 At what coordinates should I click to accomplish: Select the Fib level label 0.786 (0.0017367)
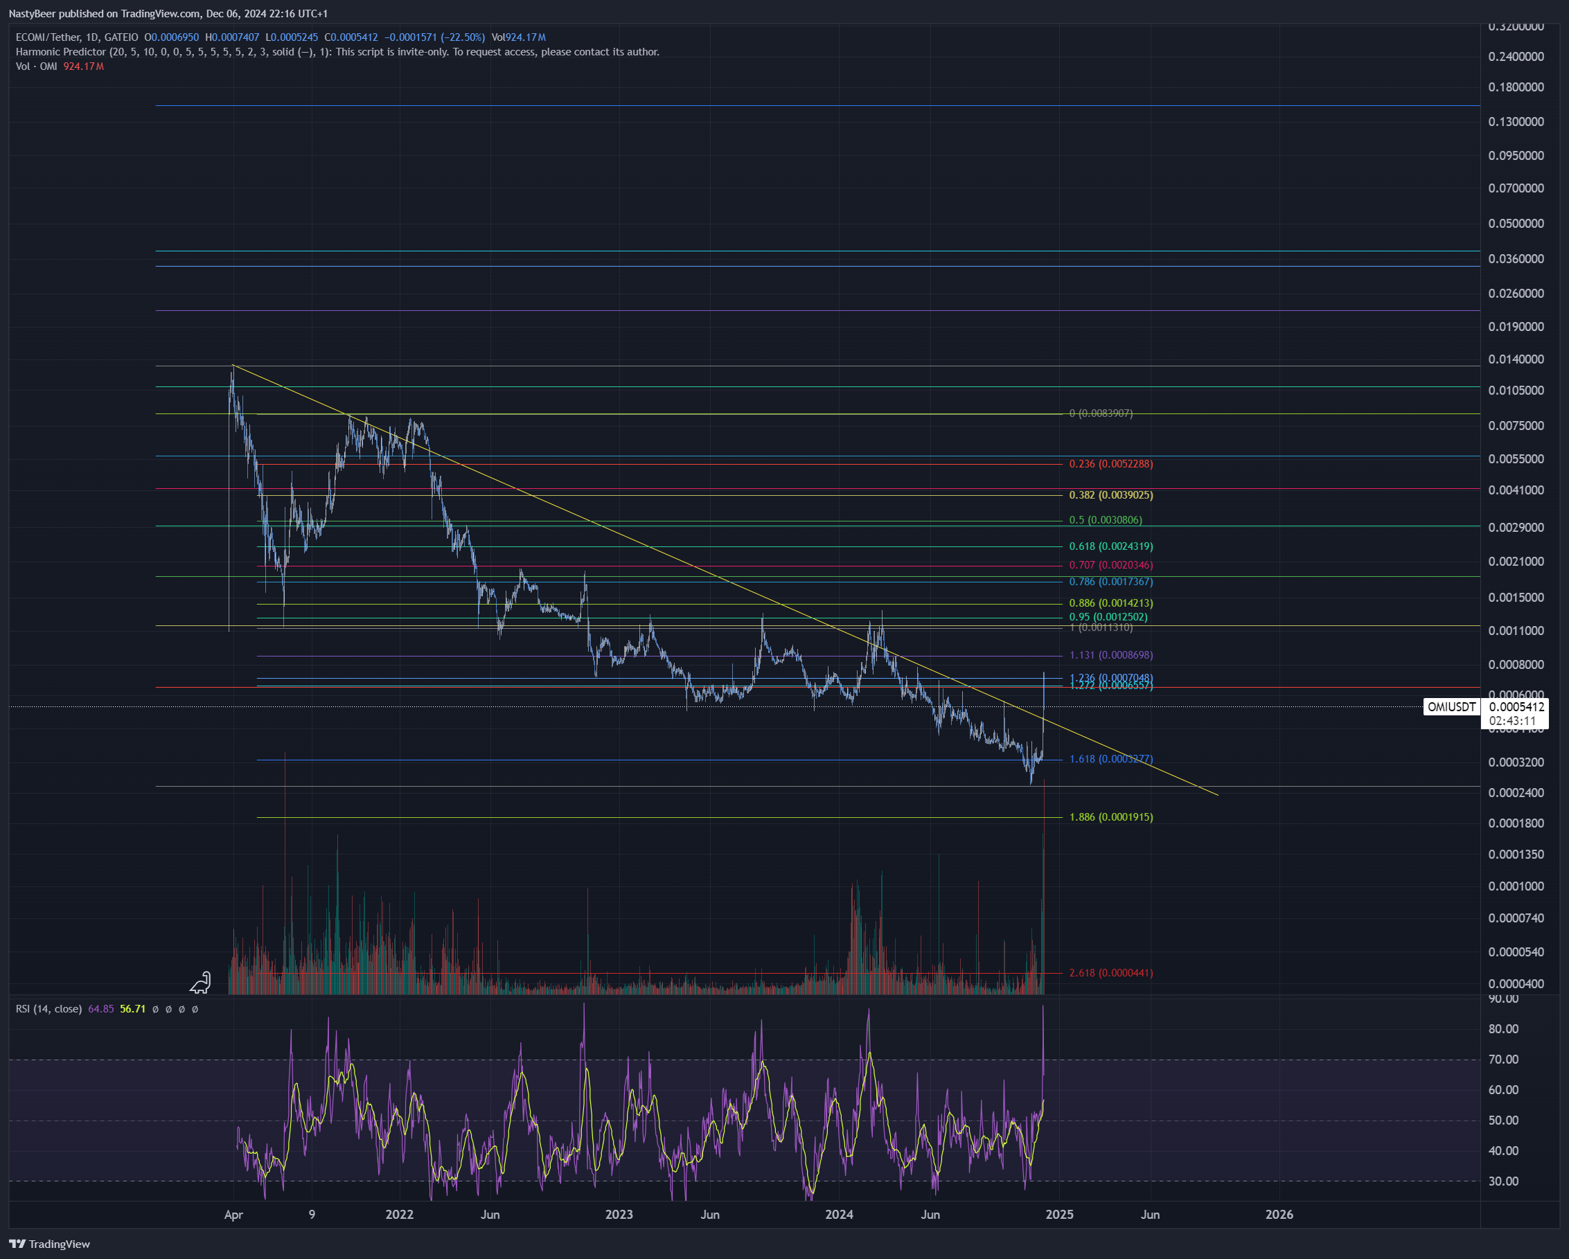[x=1110, y=582]
